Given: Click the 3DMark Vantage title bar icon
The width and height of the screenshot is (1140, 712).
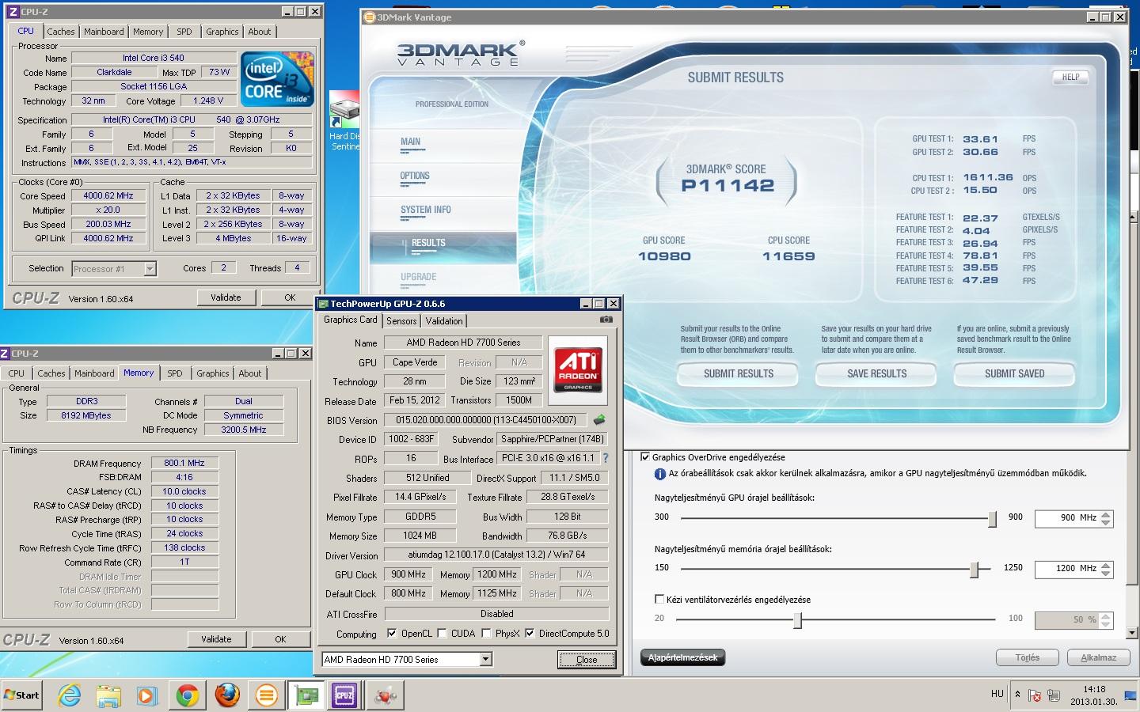Looking at the screenshot, I should click(x=370, y=17).
